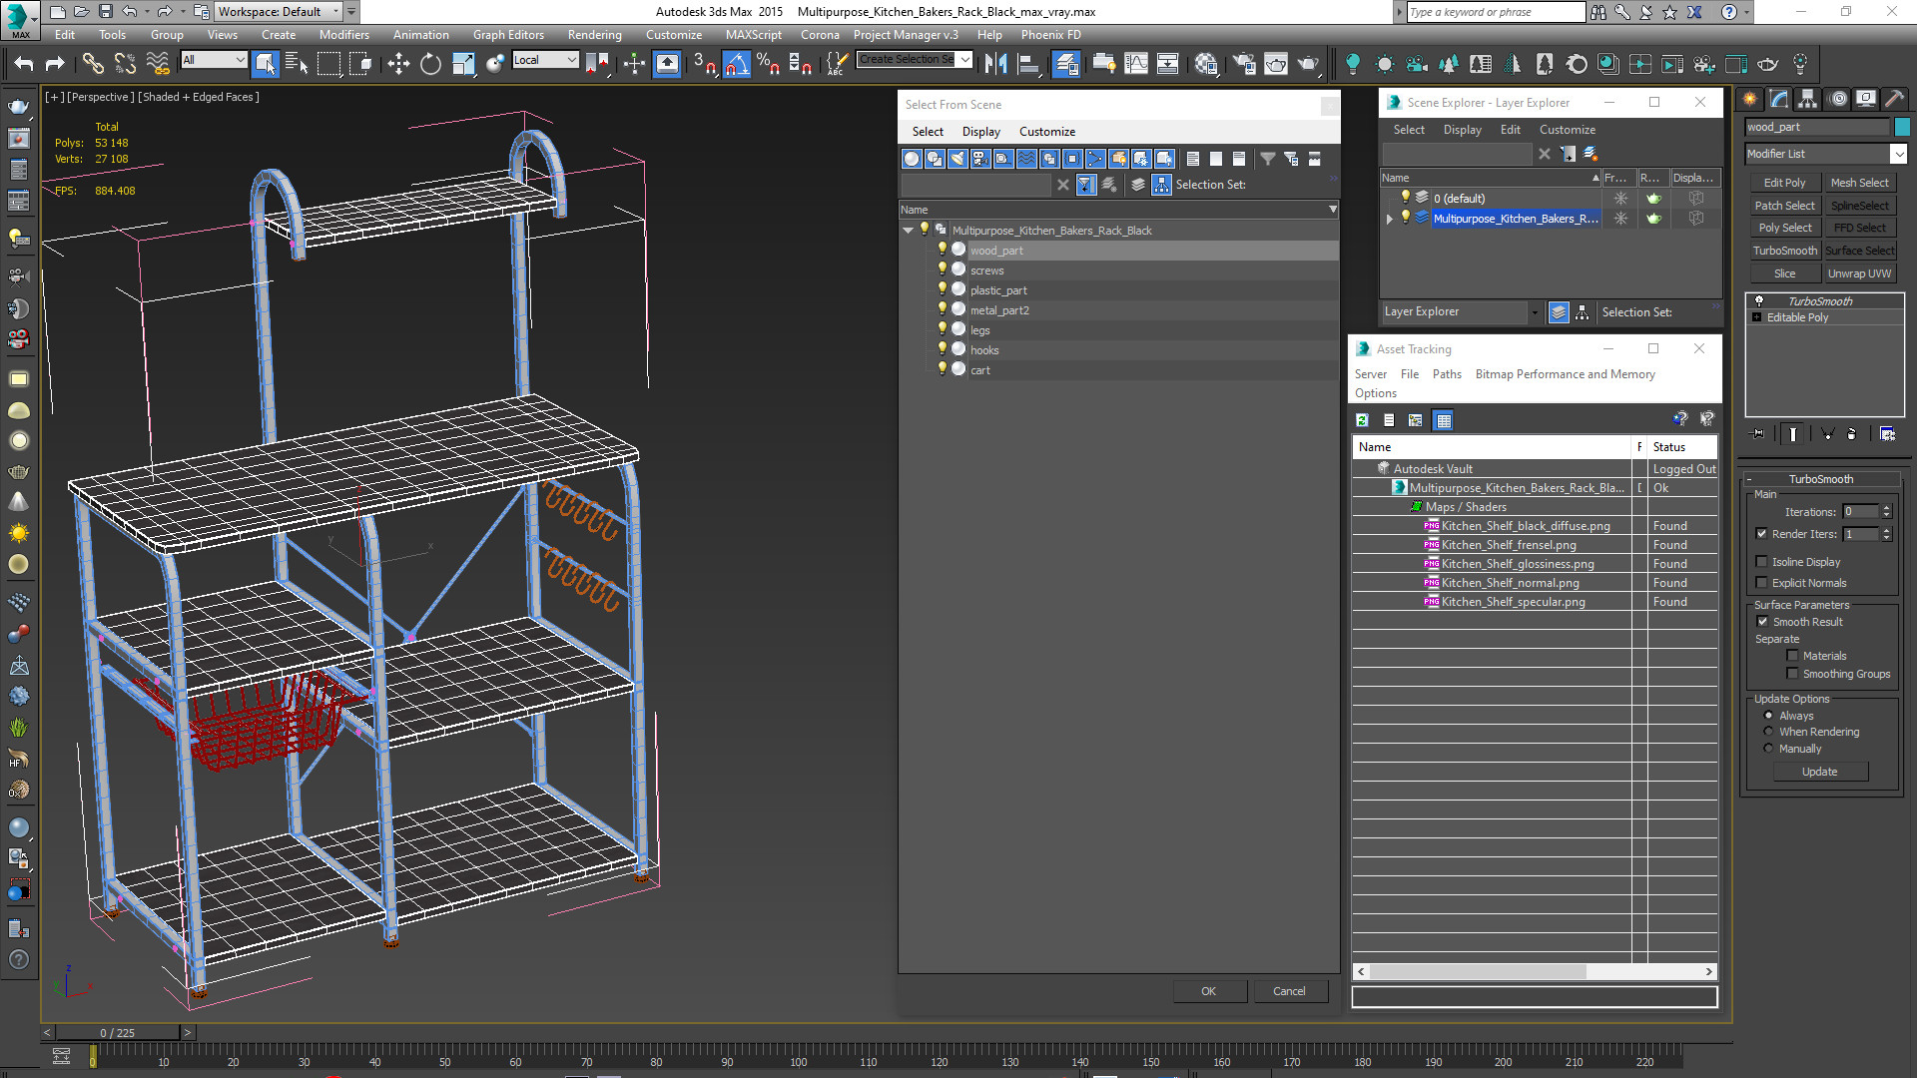Click the Pin Stack icon under modifier stack
Image resolution: width=1917 pixels, height=1078 pixels.
1758,434
